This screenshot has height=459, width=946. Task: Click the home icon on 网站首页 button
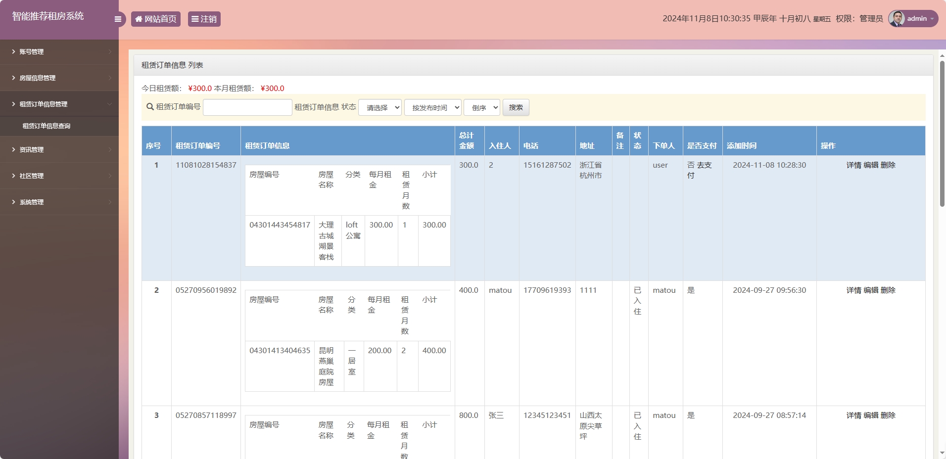[x=139, y=19]
